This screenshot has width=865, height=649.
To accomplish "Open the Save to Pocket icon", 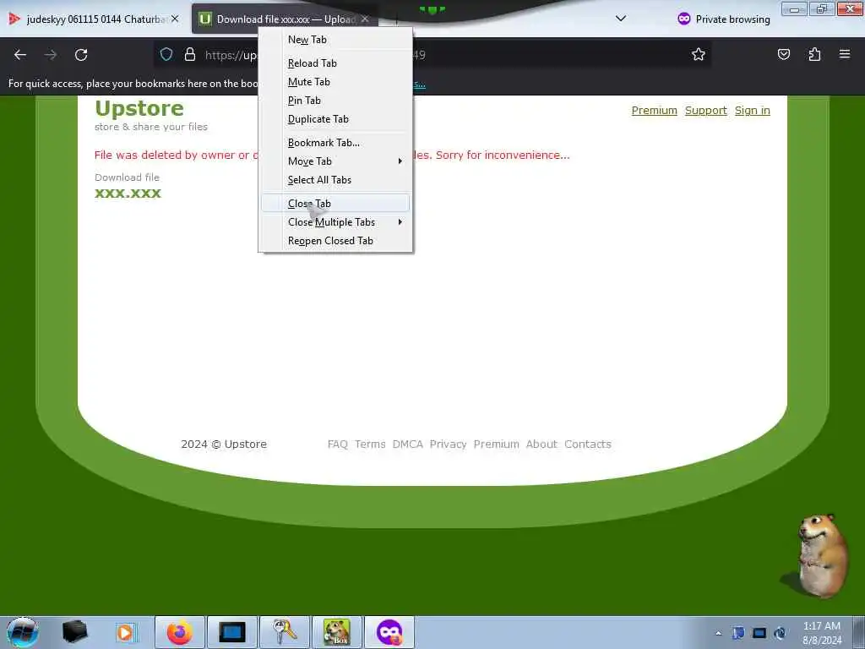I will (784, 54).
